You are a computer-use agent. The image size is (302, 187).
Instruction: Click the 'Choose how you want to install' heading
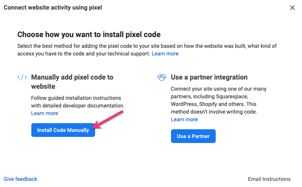(x=89, y=35)
